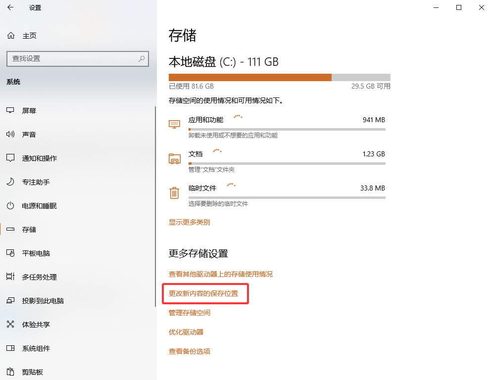Image resolution: width=491 pixels, height=380 pixels.
Task: Open 查看其他驱动器上的存储使用情况 link
Action: [220, 274]
